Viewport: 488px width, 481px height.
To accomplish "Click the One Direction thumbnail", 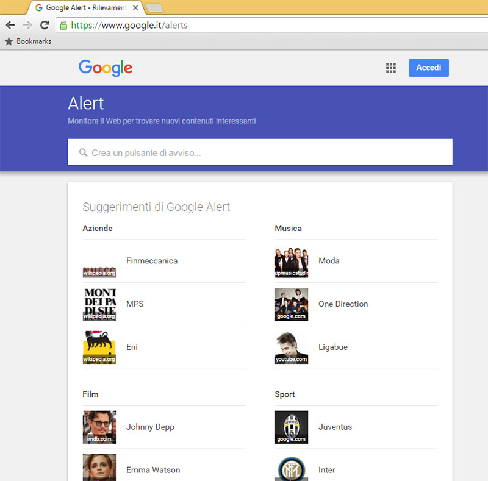I will pyautogui.click(x=292, y=304).
